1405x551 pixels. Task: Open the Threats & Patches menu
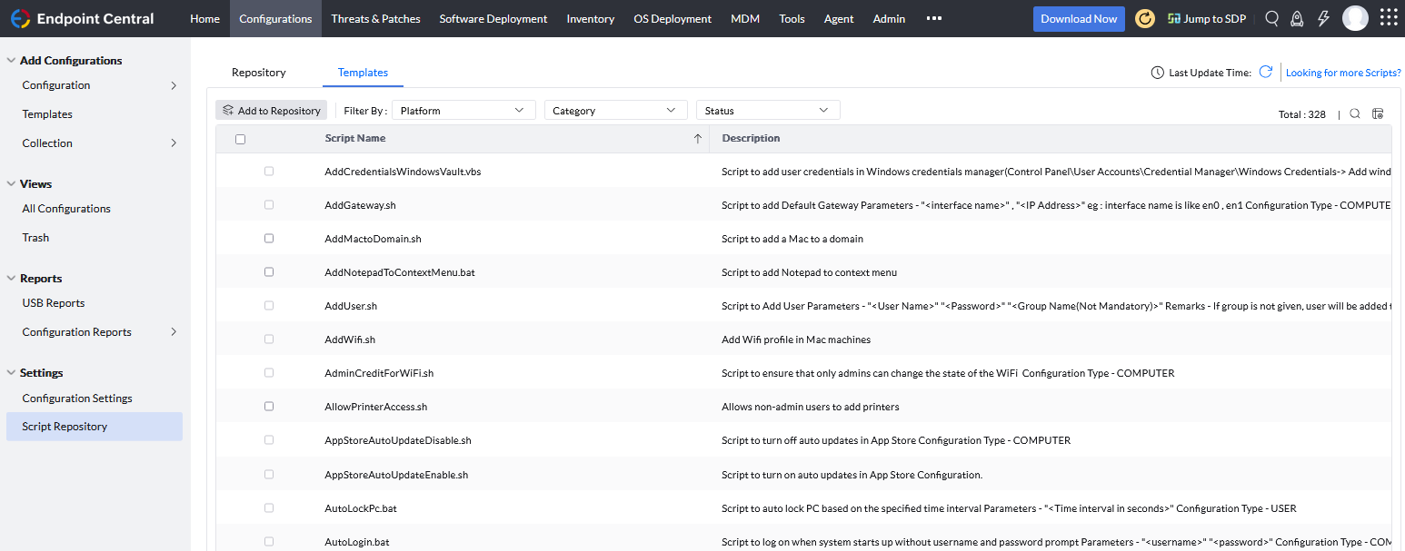tap(375, 18)
